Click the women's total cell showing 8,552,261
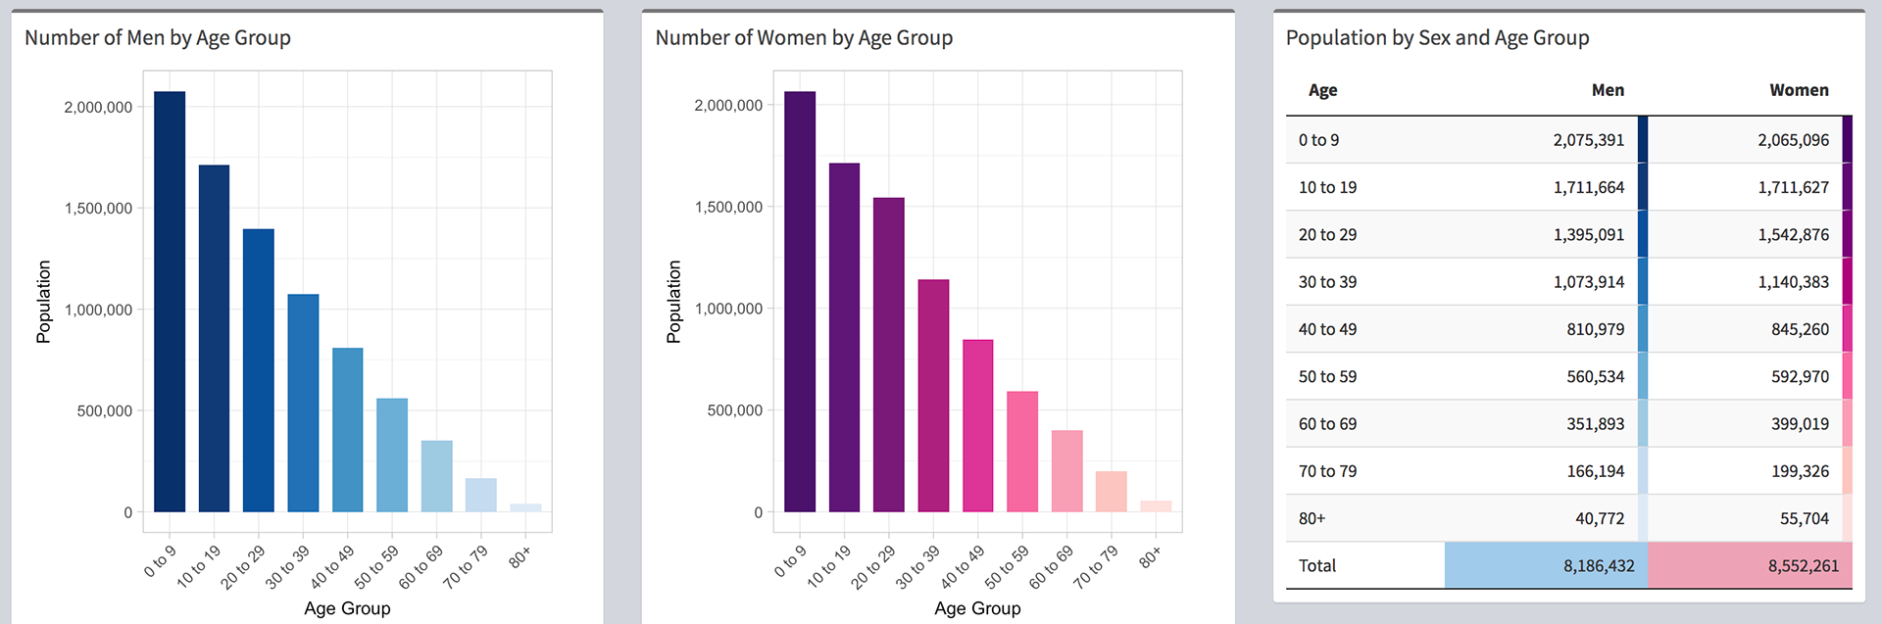1882x624 pixels. click(x=1803, y=566)
